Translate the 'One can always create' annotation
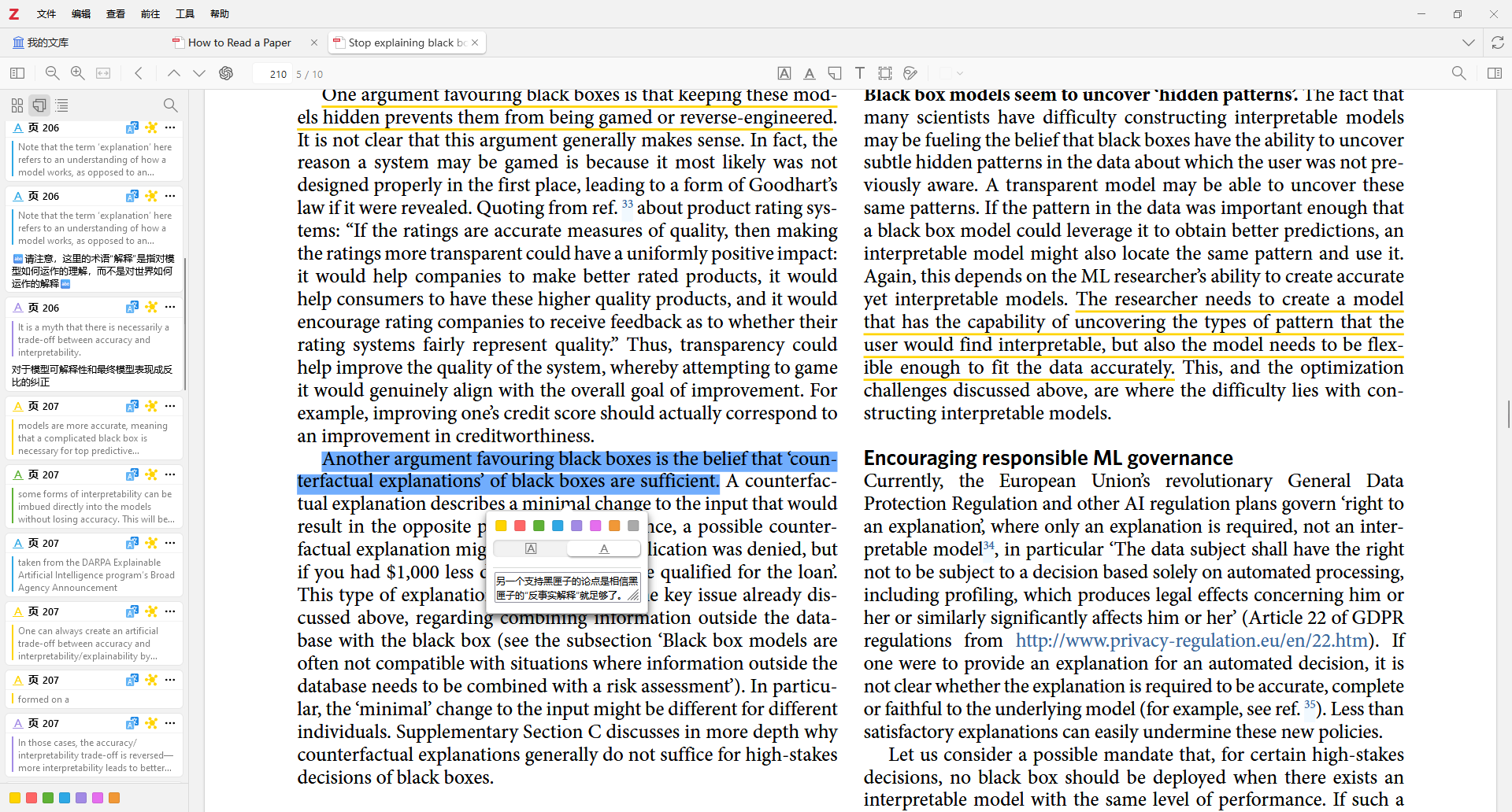The height and width of the screenshot is (812, 1512). pos(132,611)
